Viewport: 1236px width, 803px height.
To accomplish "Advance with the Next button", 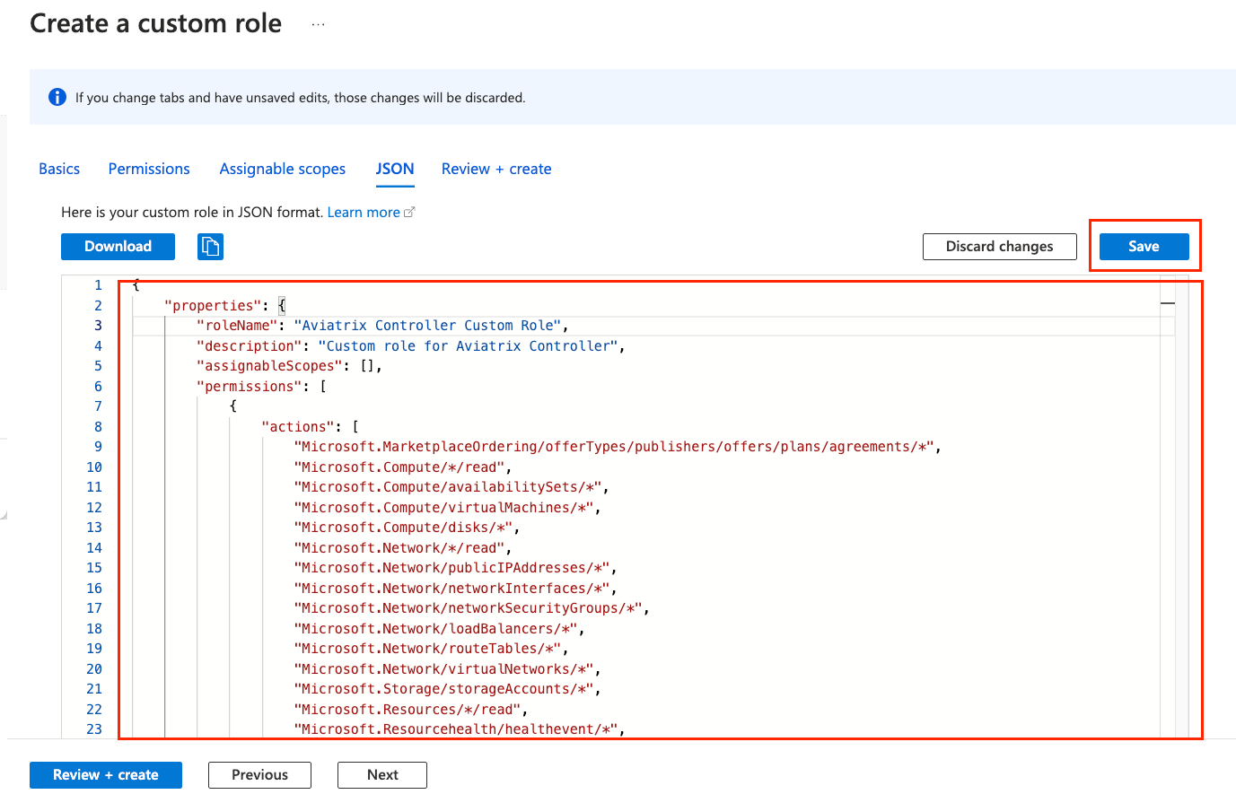I will tap(382, 775).
